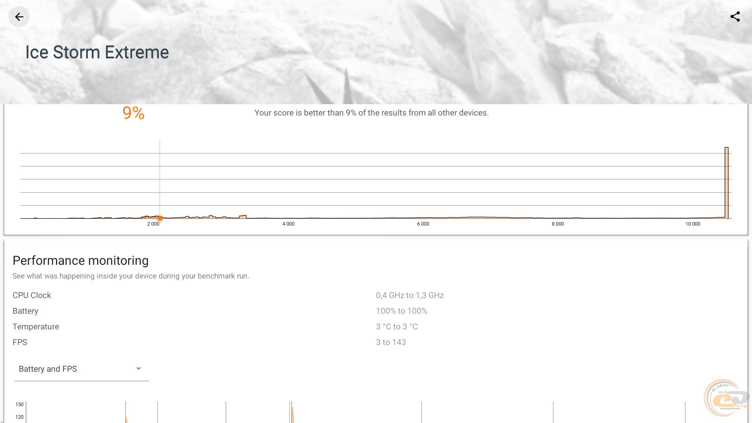The image size is (752, 423).
Task: Click the 10 000 axis label on the histogram
Action: click(x=692, y=224)
